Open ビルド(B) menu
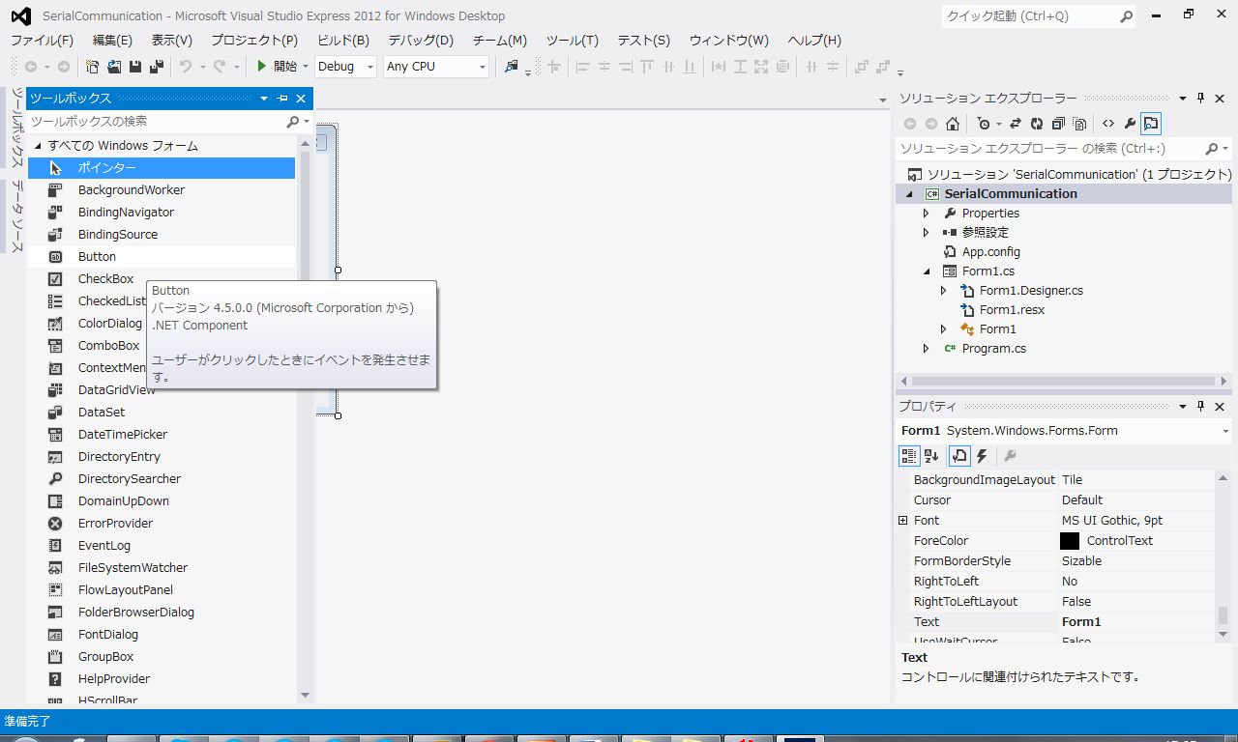 click(343, 40)
